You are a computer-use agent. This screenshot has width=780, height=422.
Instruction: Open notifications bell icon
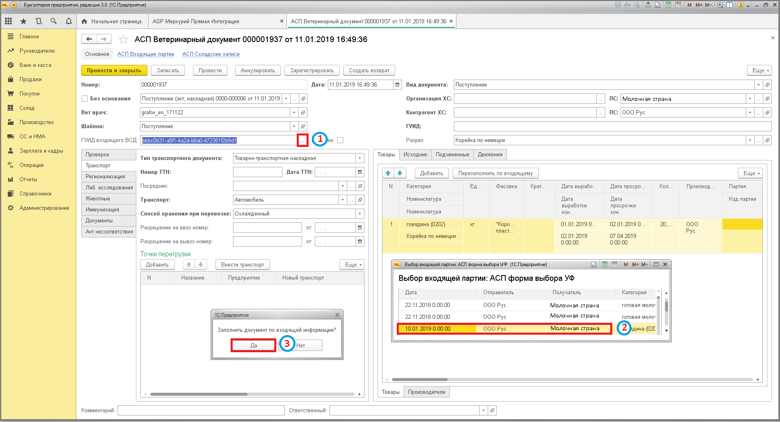69,21
